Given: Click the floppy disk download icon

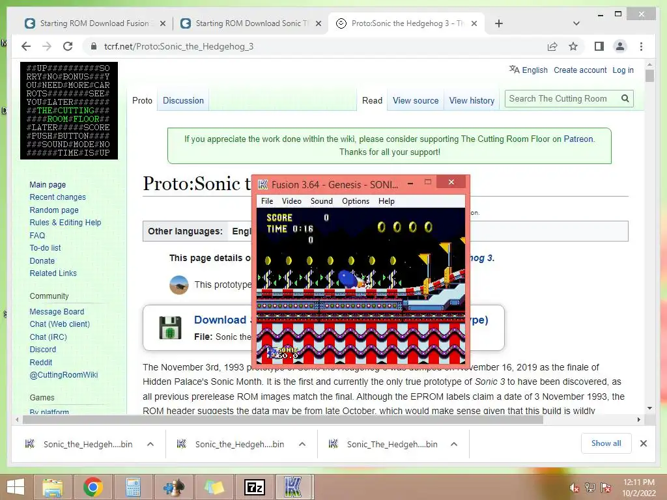Looking at the screenshot, I should 170,327.
